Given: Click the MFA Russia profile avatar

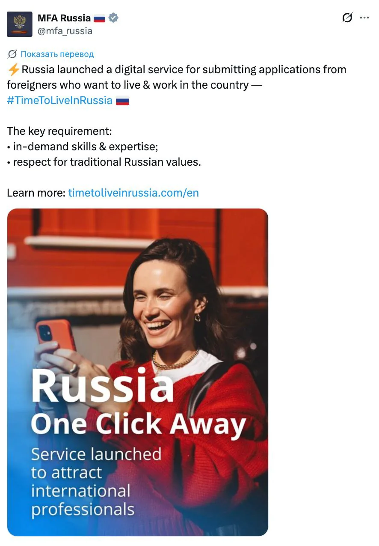Looking at the screenshot, I should (19, 24).
